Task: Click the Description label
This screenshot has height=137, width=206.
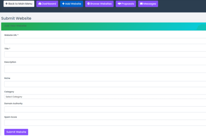Action: [10, 62]
